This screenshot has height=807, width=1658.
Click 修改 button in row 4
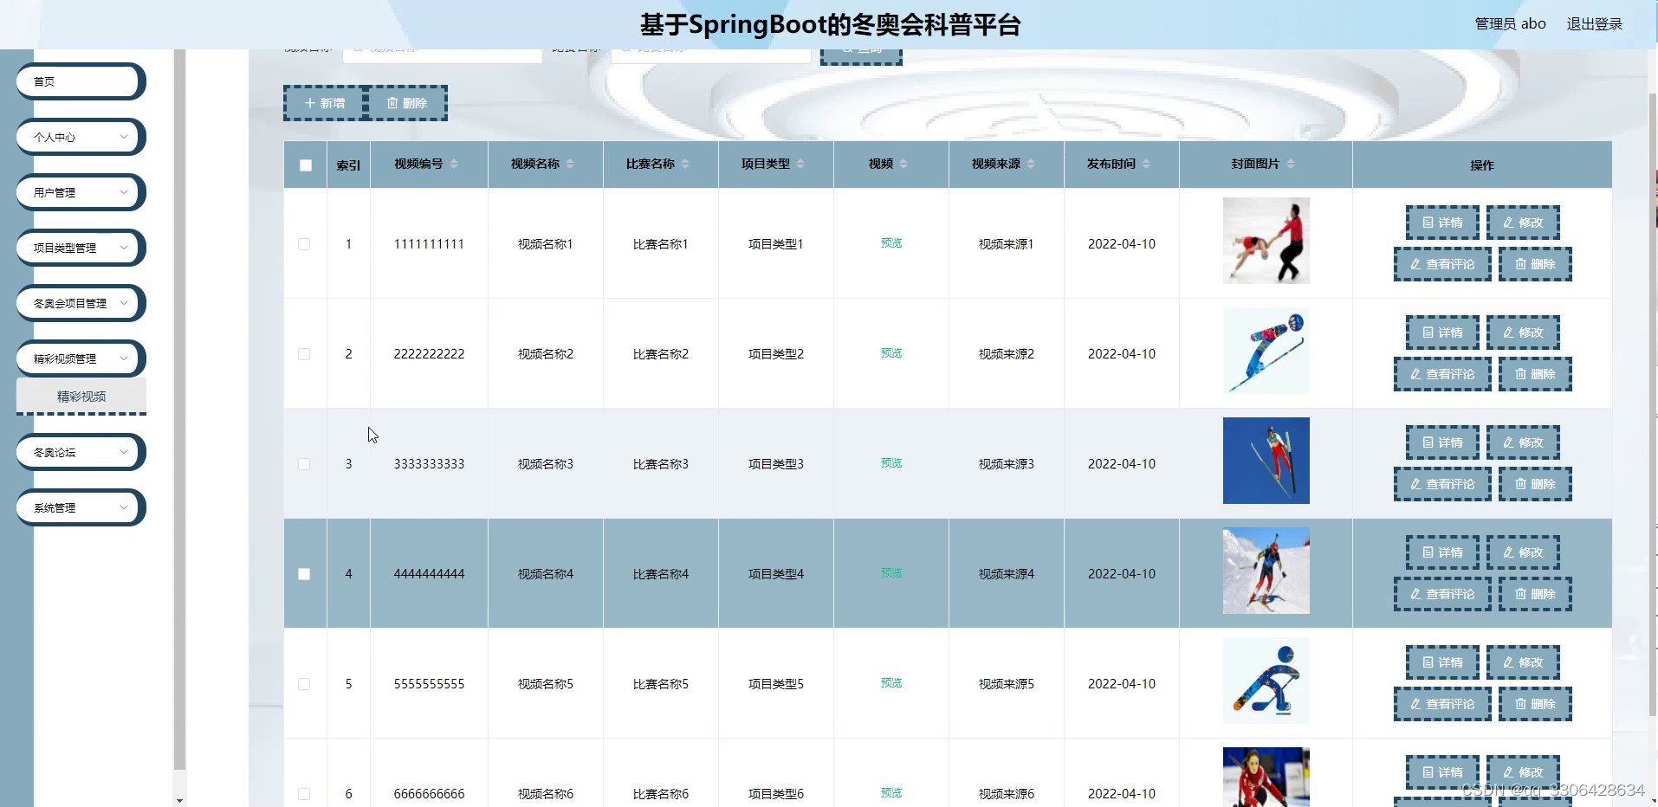click(x=1523, y=552)
